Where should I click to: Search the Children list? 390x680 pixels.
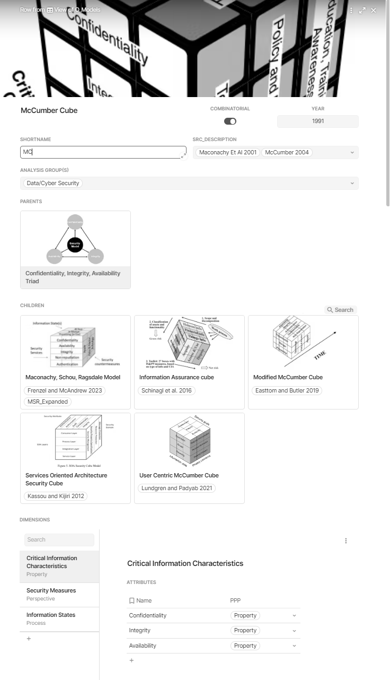coord(340,310)
